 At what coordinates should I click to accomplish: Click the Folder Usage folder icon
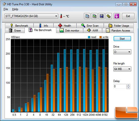coord(110,26)
